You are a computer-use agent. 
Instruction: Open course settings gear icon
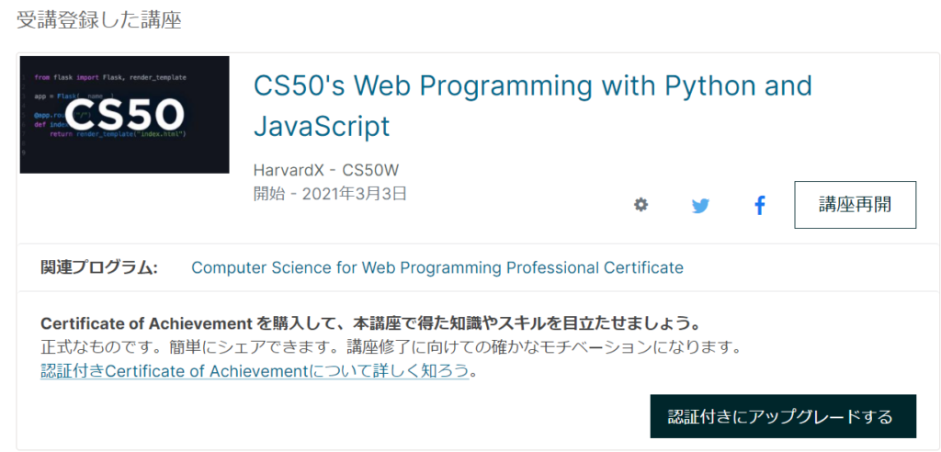641,205
